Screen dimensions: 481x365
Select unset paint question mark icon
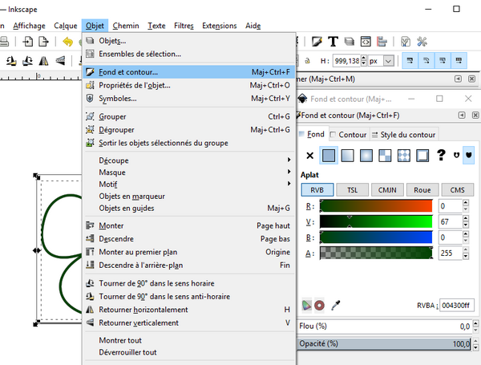click(441, 155)
